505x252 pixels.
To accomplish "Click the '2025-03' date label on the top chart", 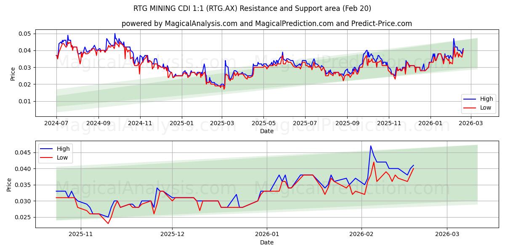I will tap(221, 123).
